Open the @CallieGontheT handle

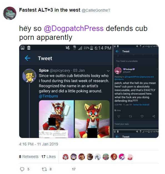coord(96,10)
